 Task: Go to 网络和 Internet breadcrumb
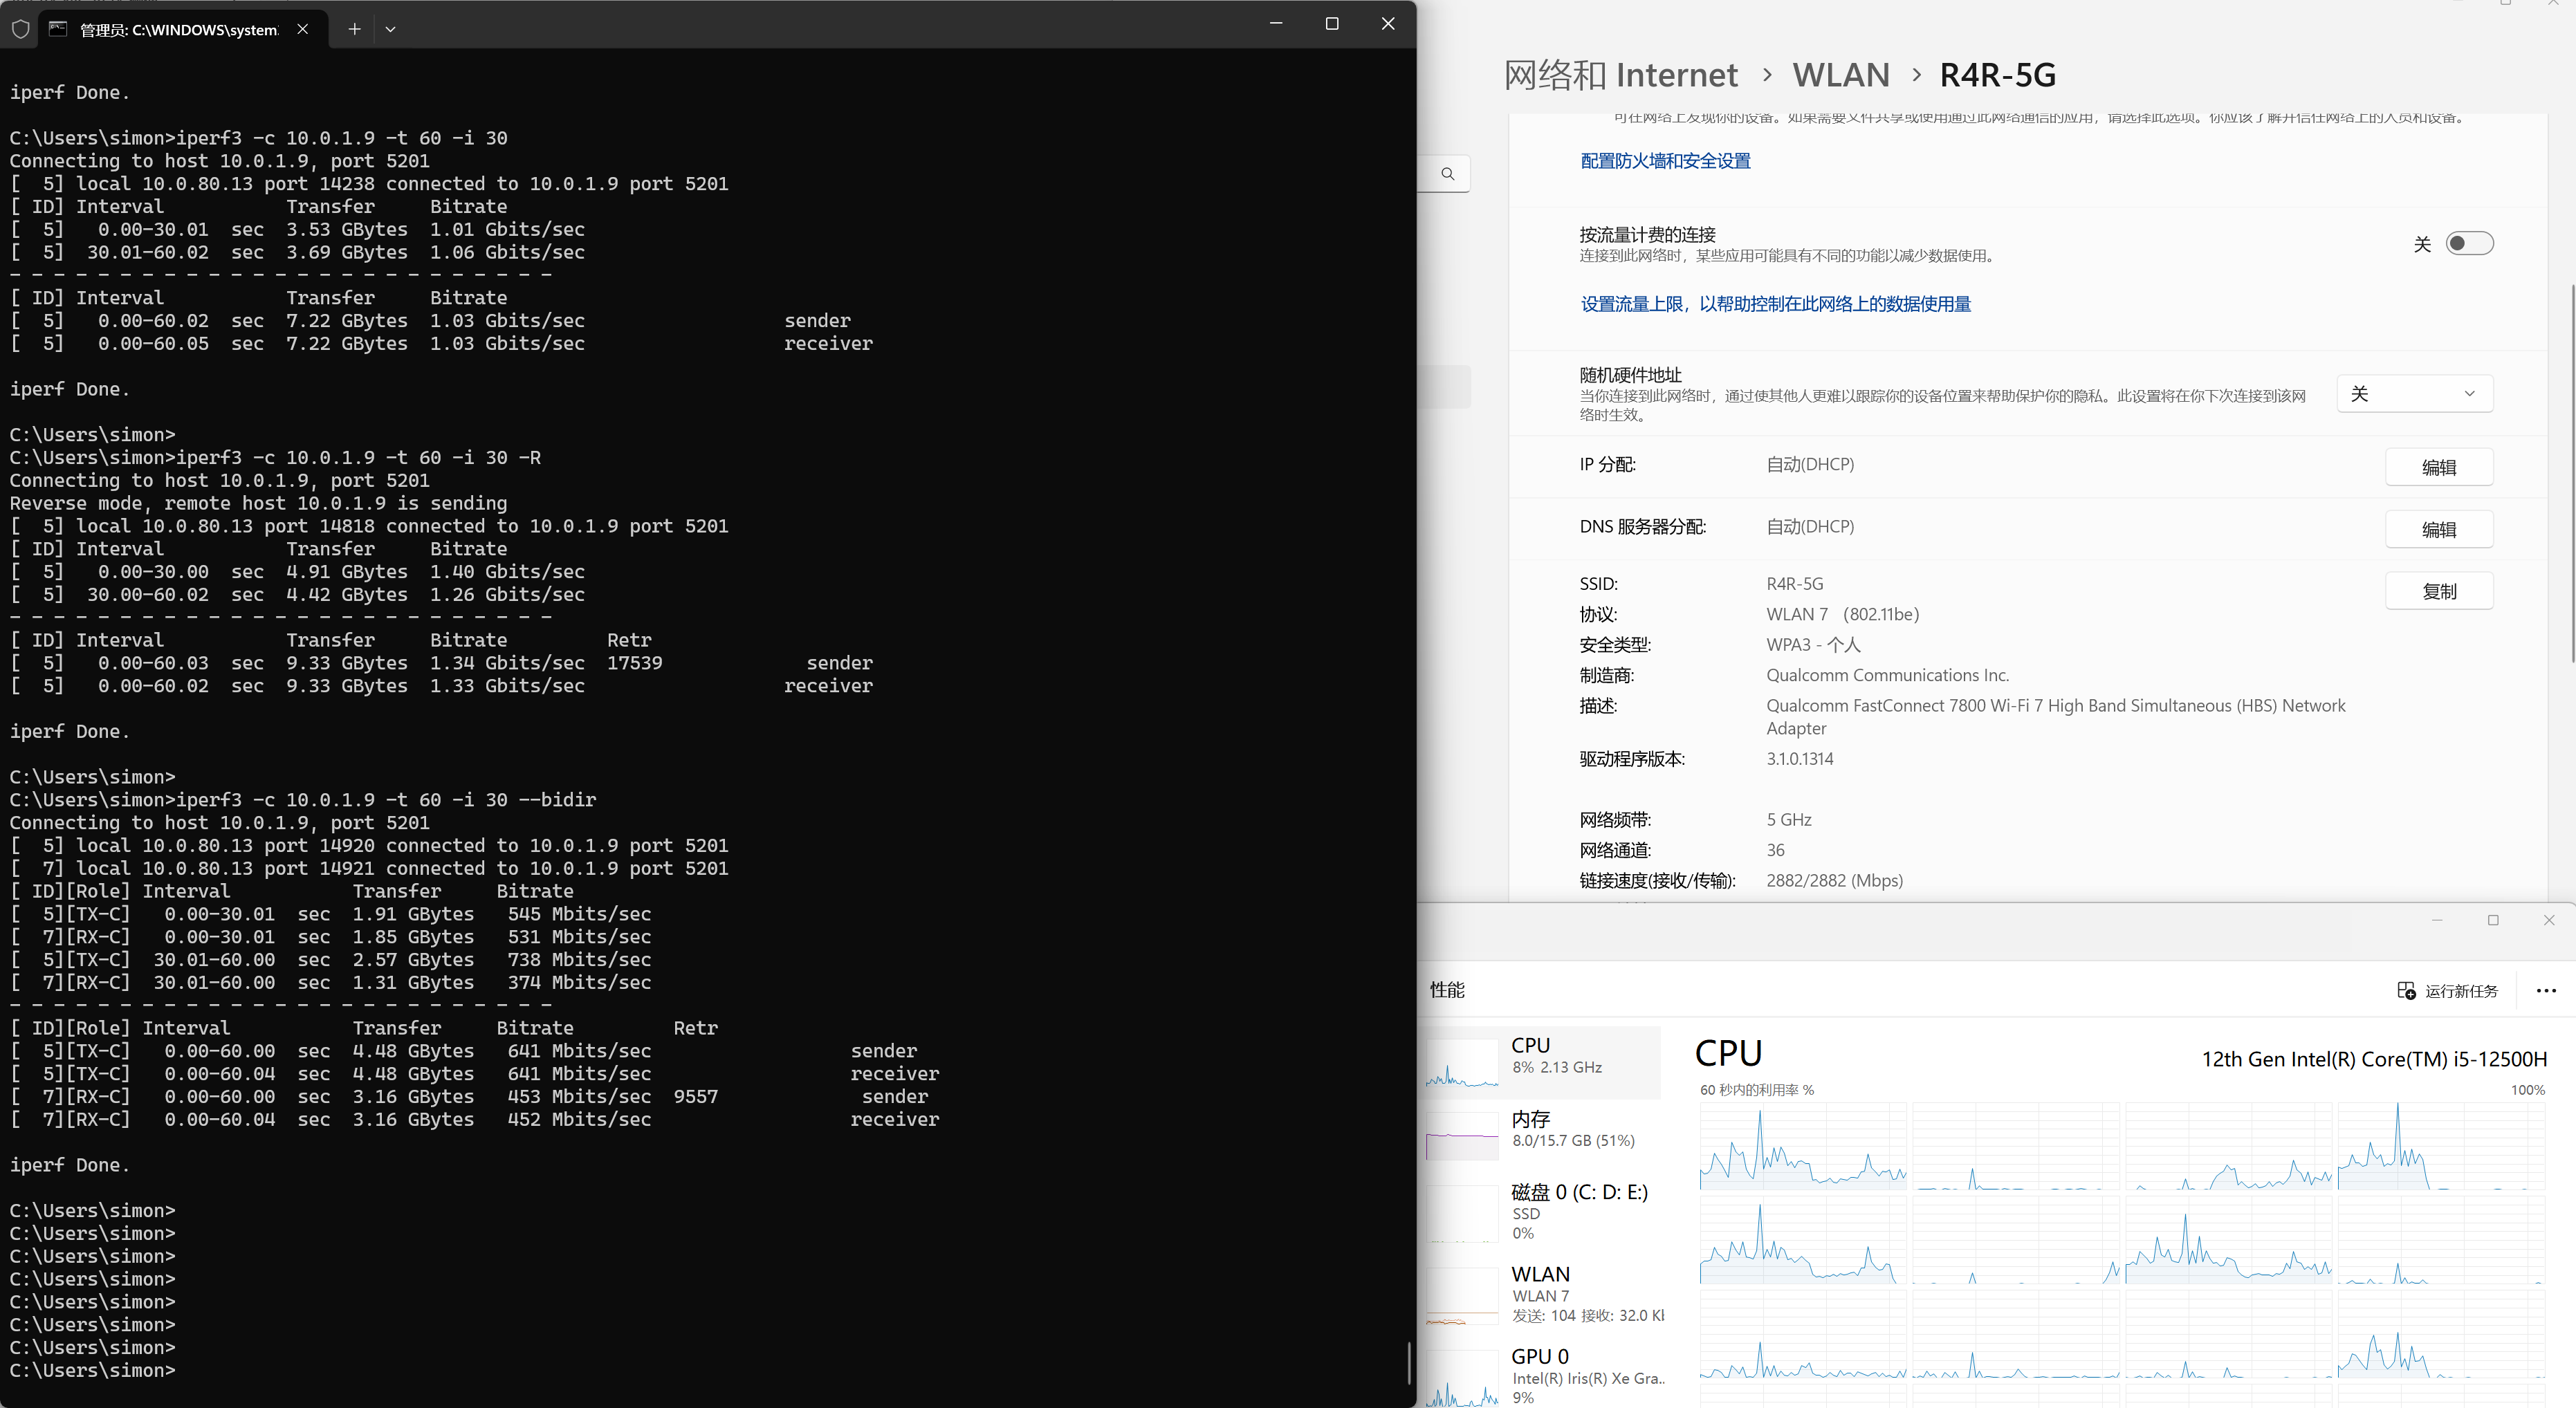point(1621,75)
